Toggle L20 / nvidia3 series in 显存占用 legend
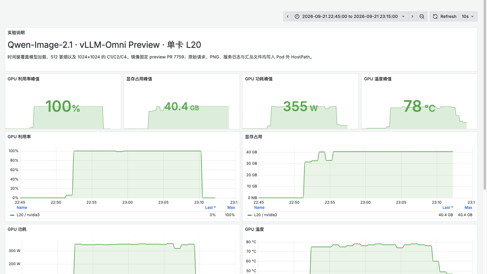The width and height of the screenshot is (487, 274). (x=265, y=215)
